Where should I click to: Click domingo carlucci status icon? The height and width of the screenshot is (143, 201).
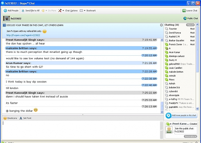[167, 56]
